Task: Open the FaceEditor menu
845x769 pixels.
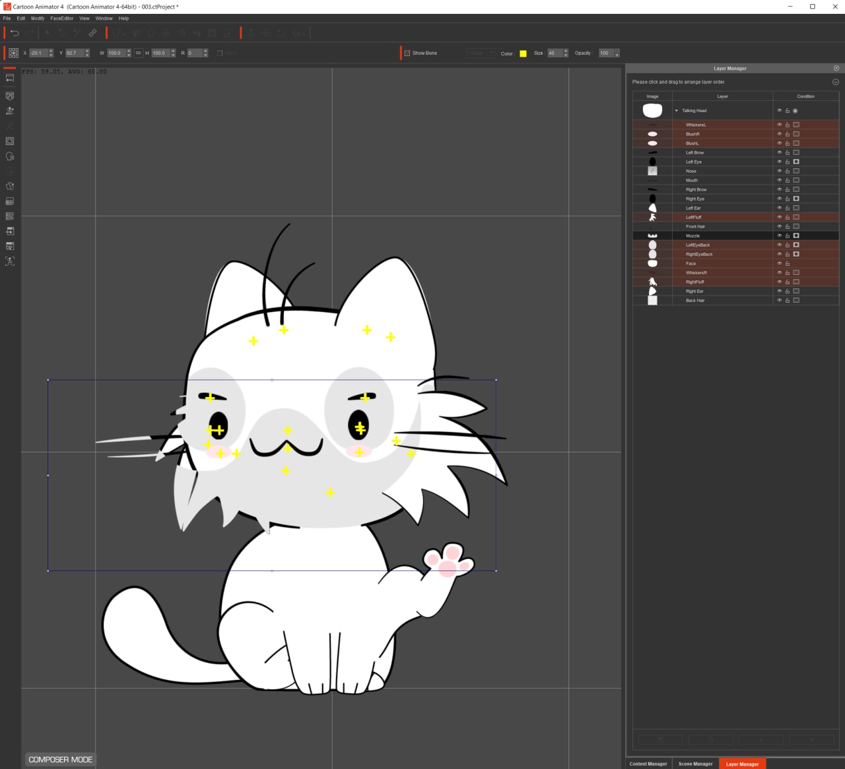Action: tap(62, 18)
